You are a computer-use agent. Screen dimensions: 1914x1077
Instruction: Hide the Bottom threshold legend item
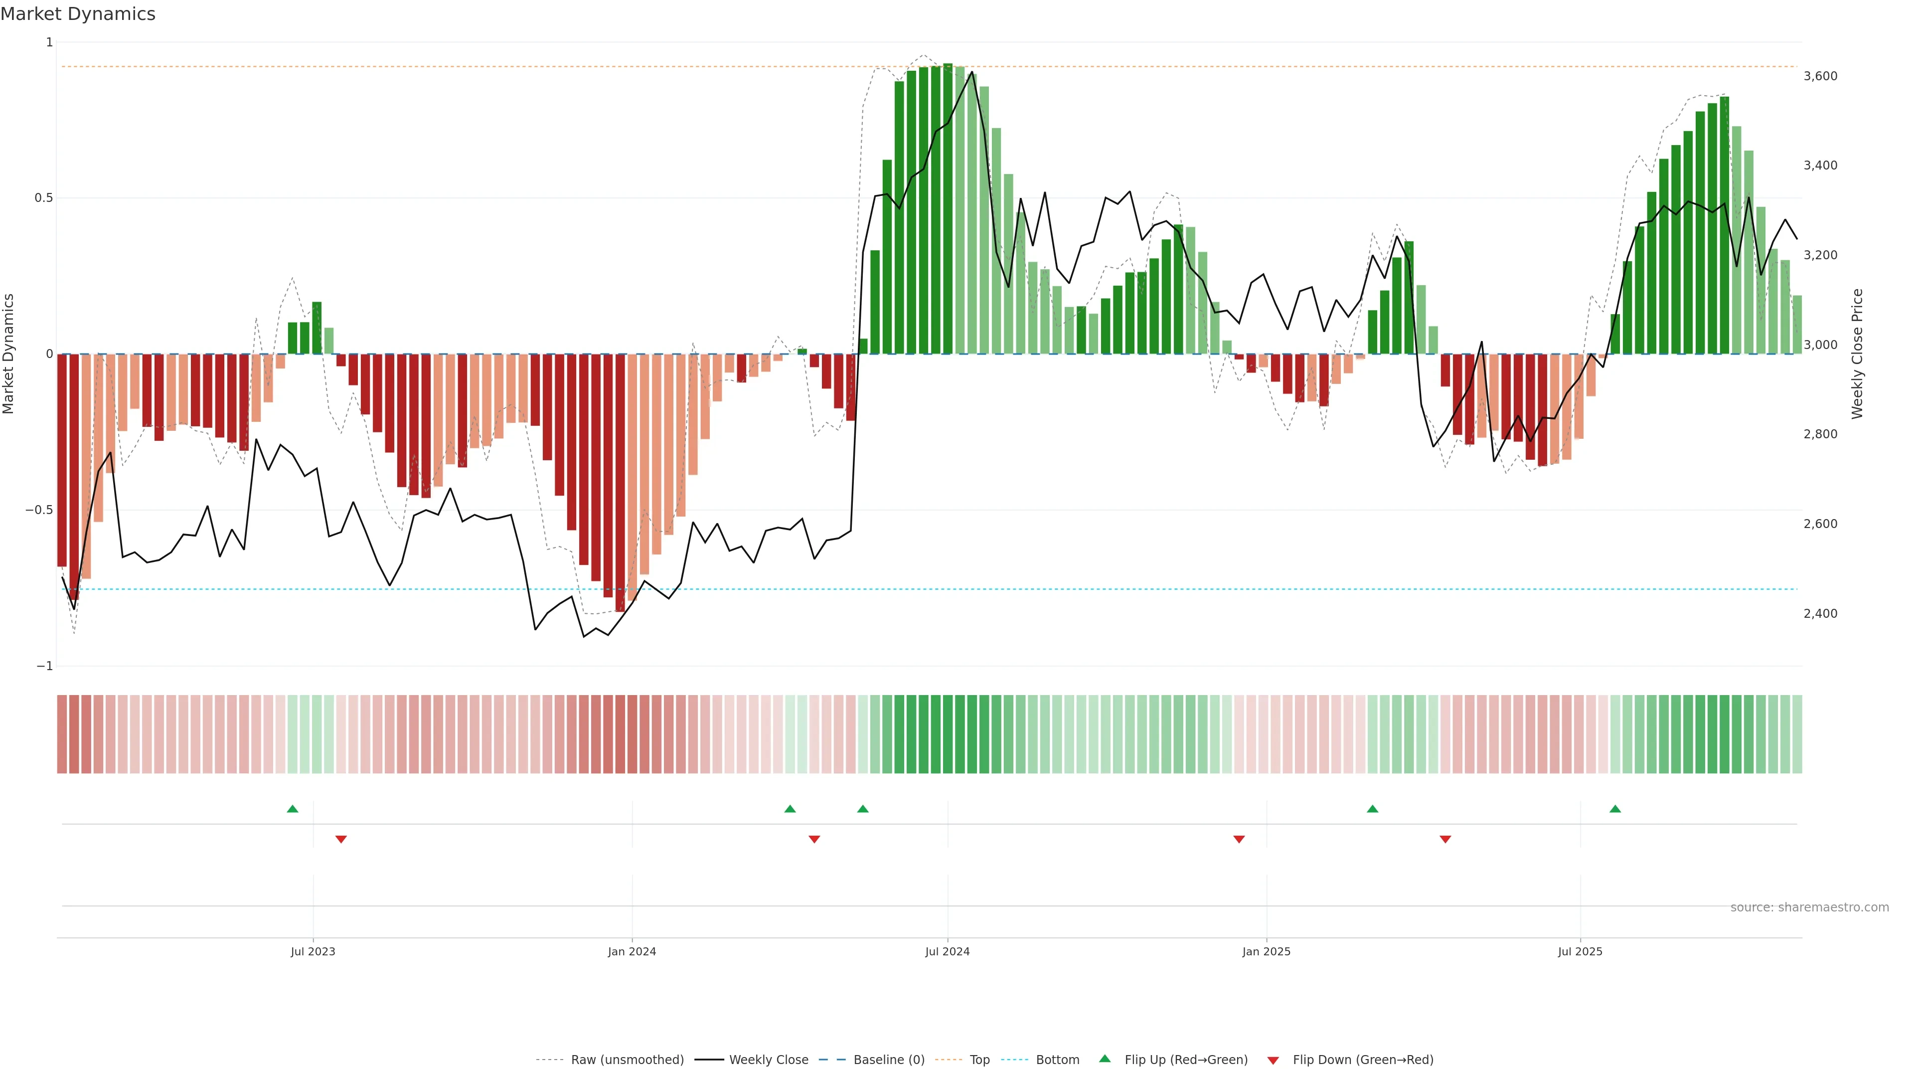pos(1057,1060)
